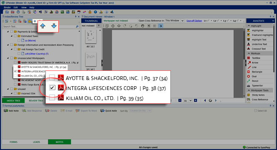
Task: Click the blue Information icon in toolbar
Action: [x=106, y=12]
